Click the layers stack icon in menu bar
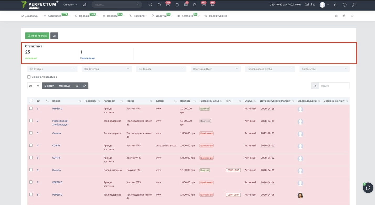The height and width of the screenshot is (205, 375). click(336, 16)
